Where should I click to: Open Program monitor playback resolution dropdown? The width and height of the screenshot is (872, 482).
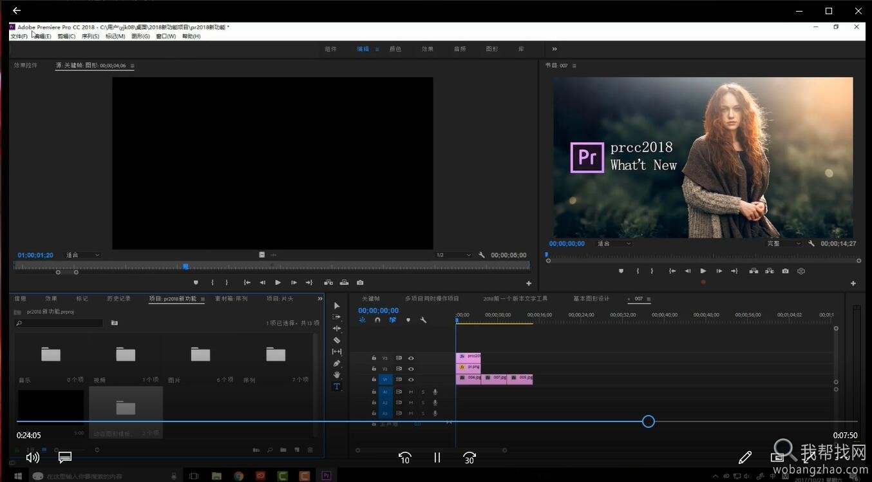784,244
